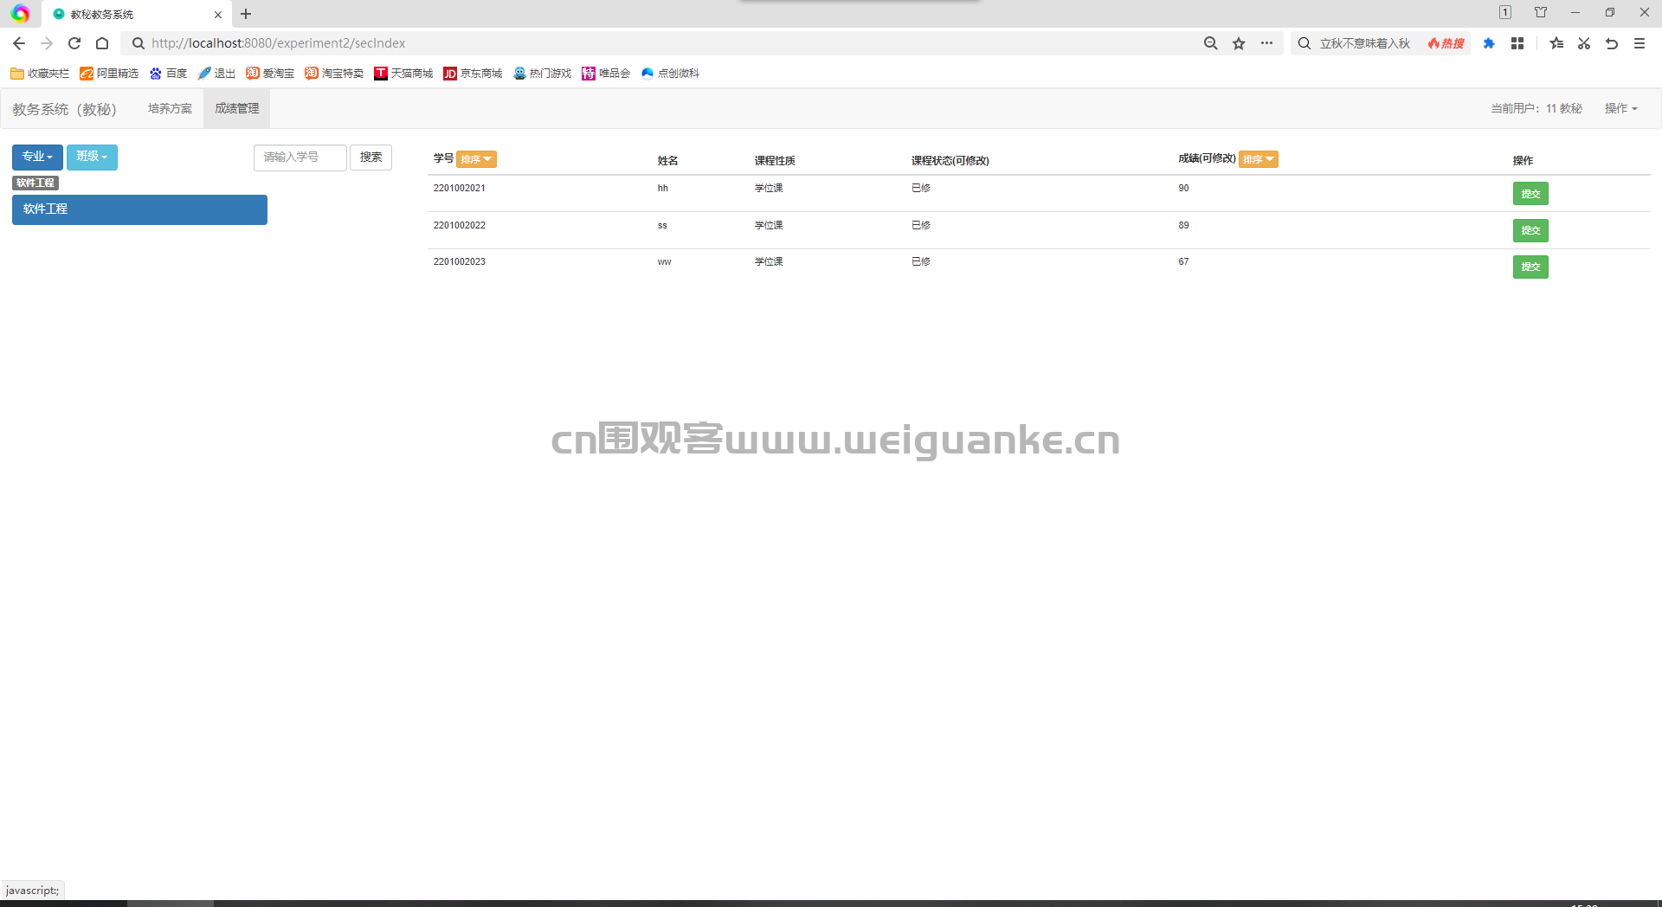
Task: Click 提交 for student 2201002021
Action: (x=1530, y=194)
